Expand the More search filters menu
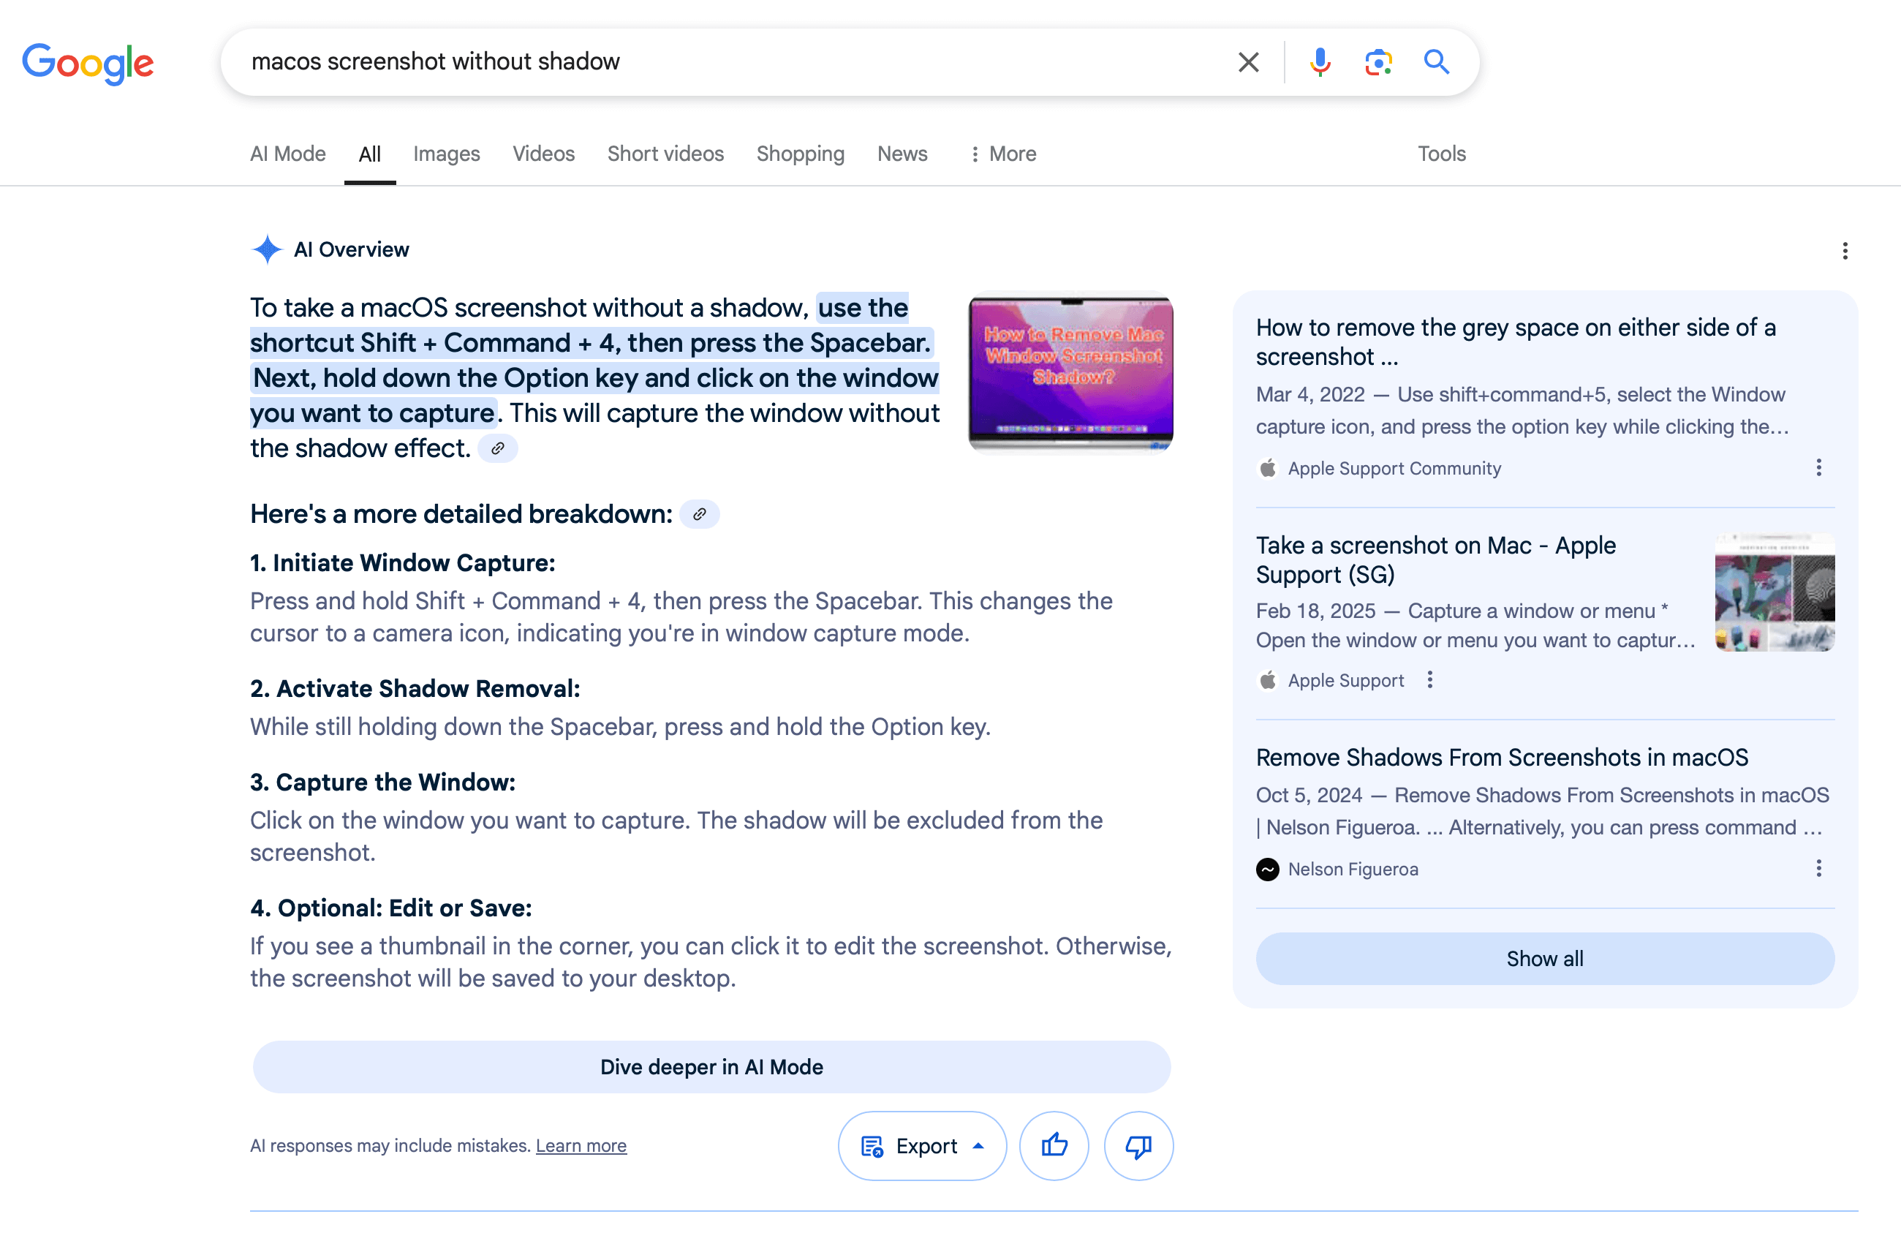This screenshot has width=1901, height=1233. click(1002, 154)
